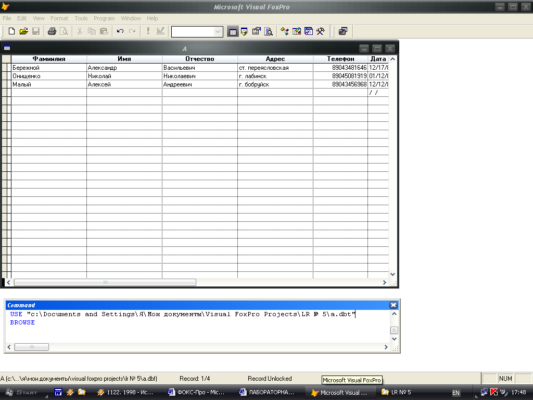Click the Redo arrow icon
The height and width of the screenshot is (400, 533).
coord(132,31)
